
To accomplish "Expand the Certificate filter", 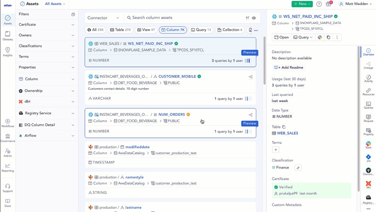I will click(x=47, y=24).
